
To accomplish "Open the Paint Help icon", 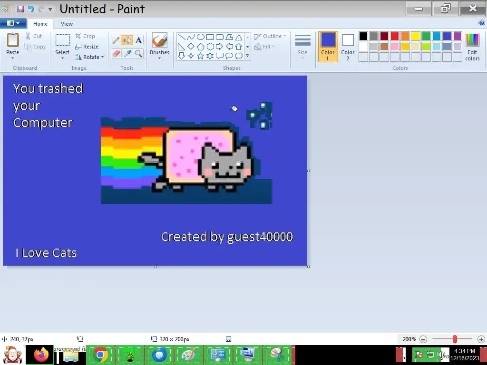I will pos(482,23).
